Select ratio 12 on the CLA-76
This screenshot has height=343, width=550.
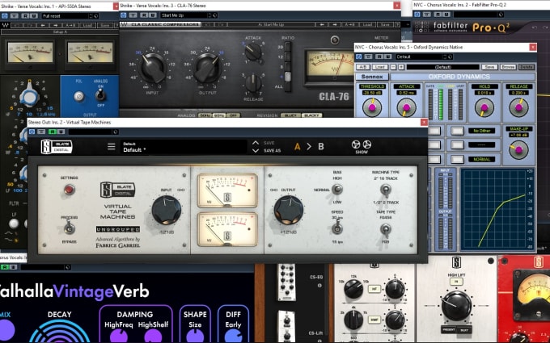[288, 56]
